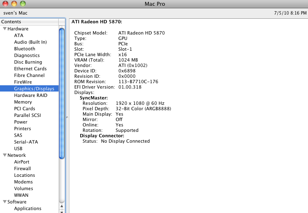Click the blue sidebar scrollbar thumb
The width and height of the screenshot is (308, 213).
[x=62, y=94]
